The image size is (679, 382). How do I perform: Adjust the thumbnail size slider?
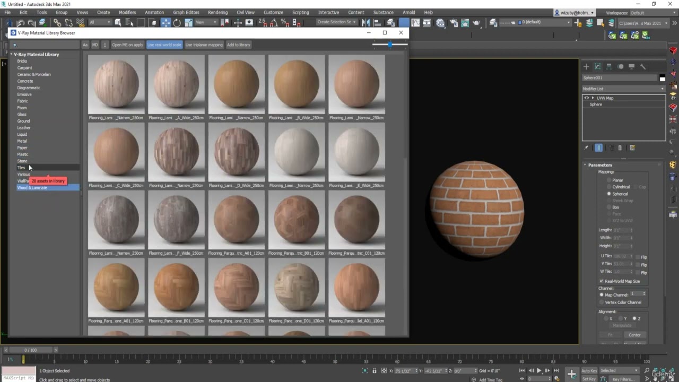pyautogui.click(x=390, y=45)
